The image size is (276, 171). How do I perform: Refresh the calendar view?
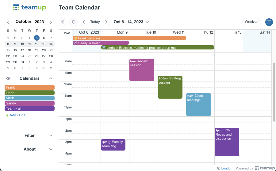click(74, 22)
